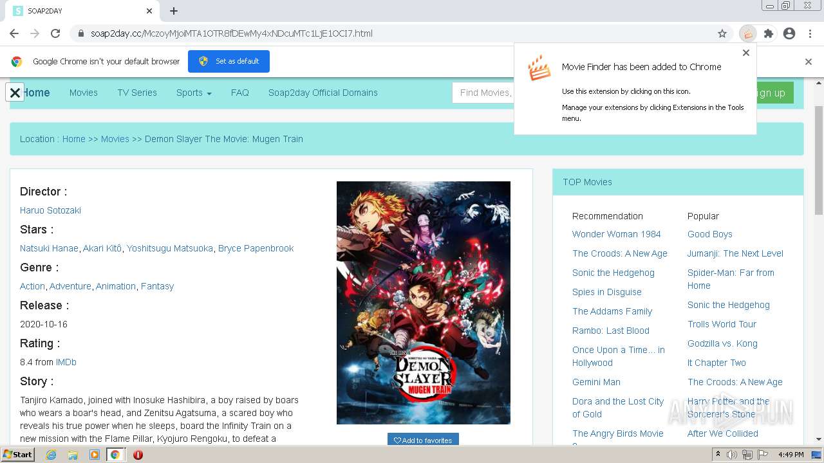Open Soap2day Official Domains page

pos(323,93)
